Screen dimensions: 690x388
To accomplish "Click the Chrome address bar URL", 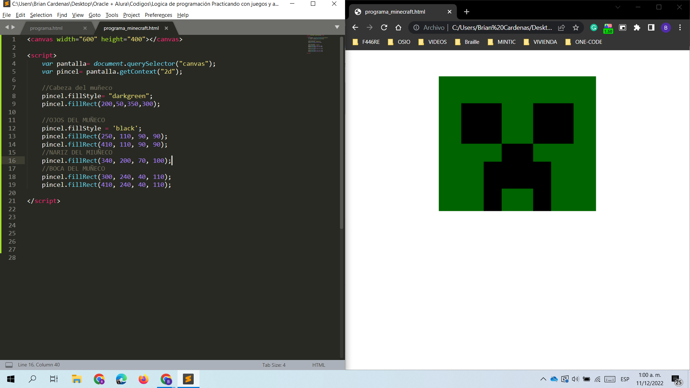I will tap(502, 28).
